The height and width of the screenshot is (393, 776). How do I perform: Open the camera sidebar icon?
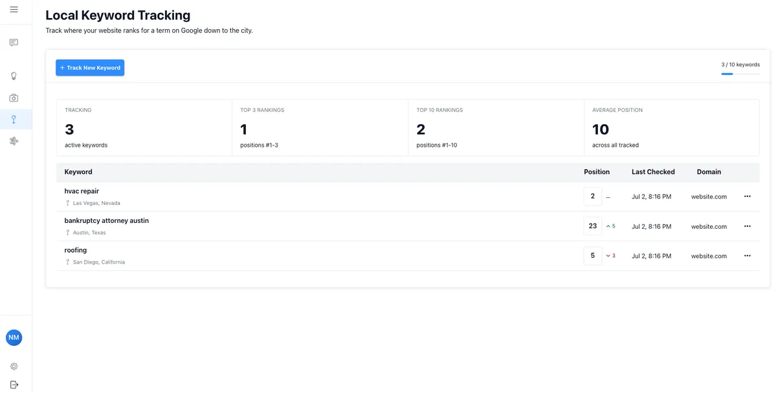coord(14,98)
